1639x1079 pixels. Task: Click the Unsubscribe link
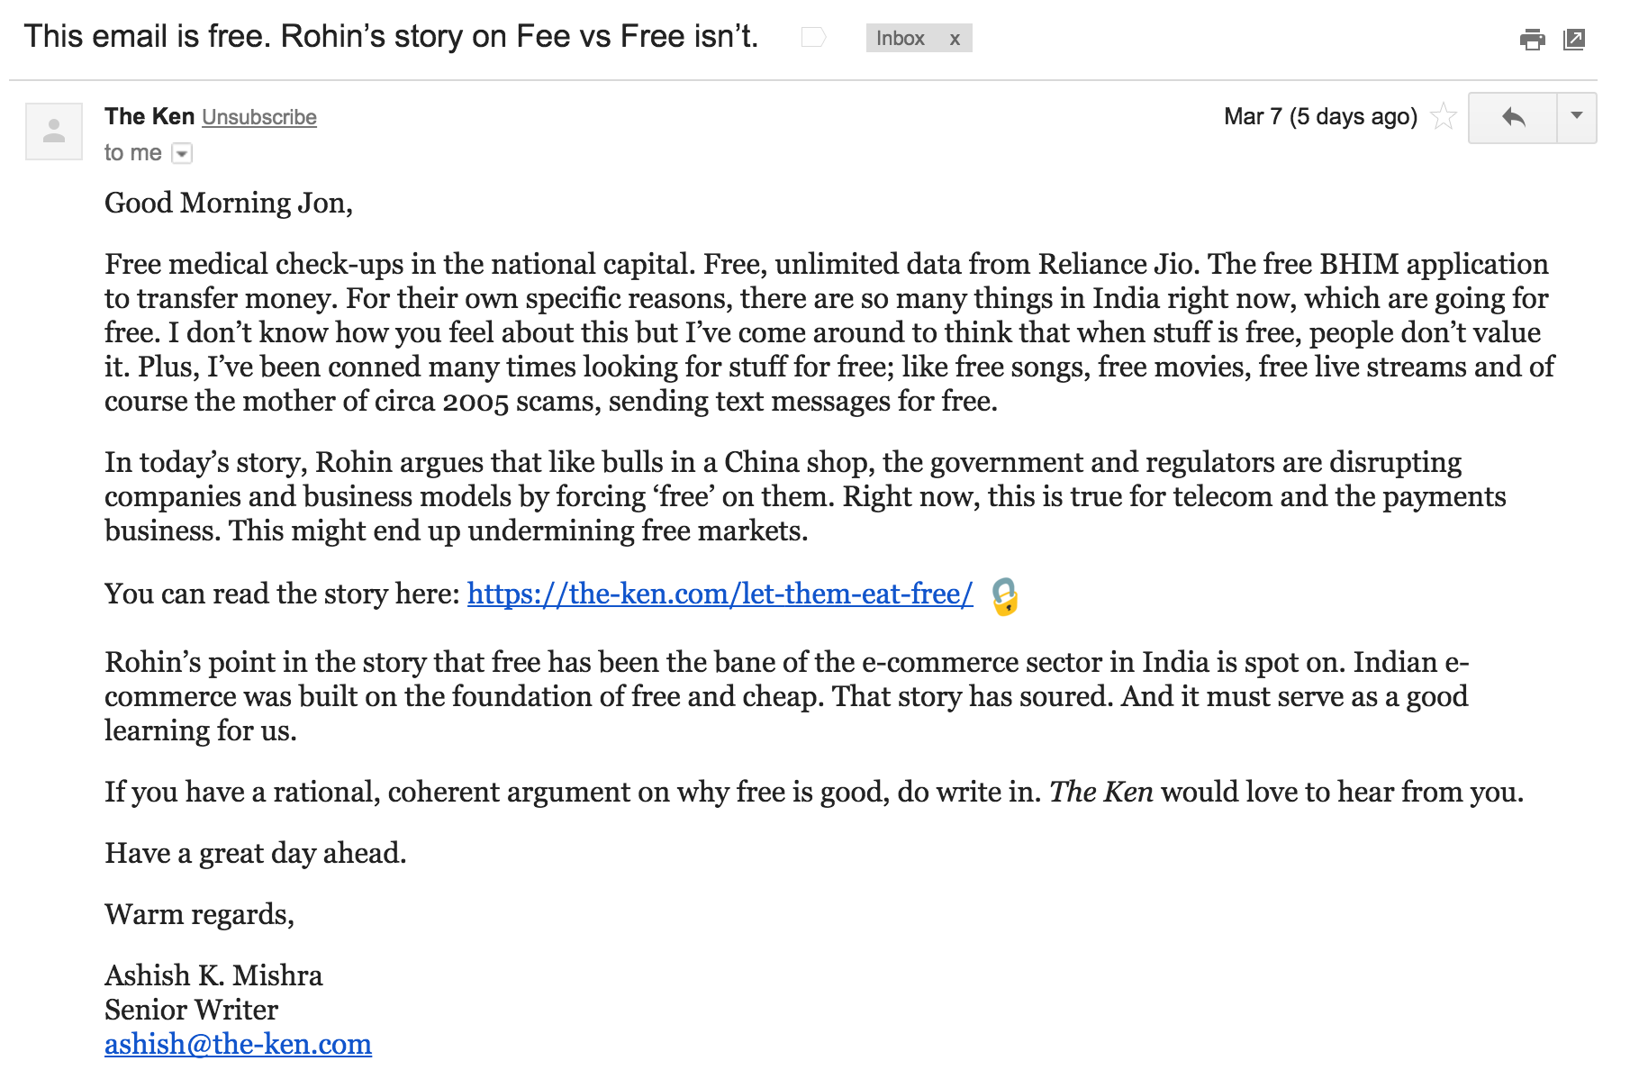259,118
